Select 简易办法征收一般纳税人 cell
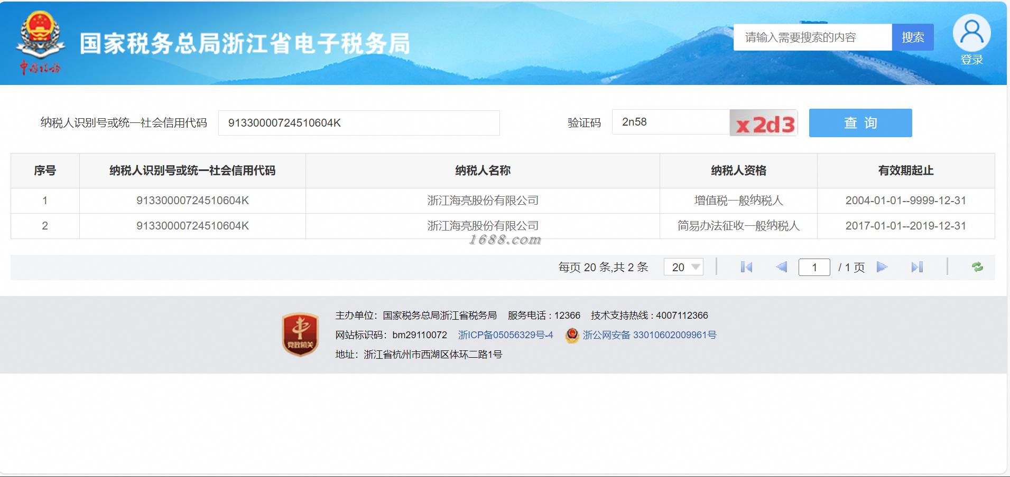The image size is (1010, 477). 738,226
